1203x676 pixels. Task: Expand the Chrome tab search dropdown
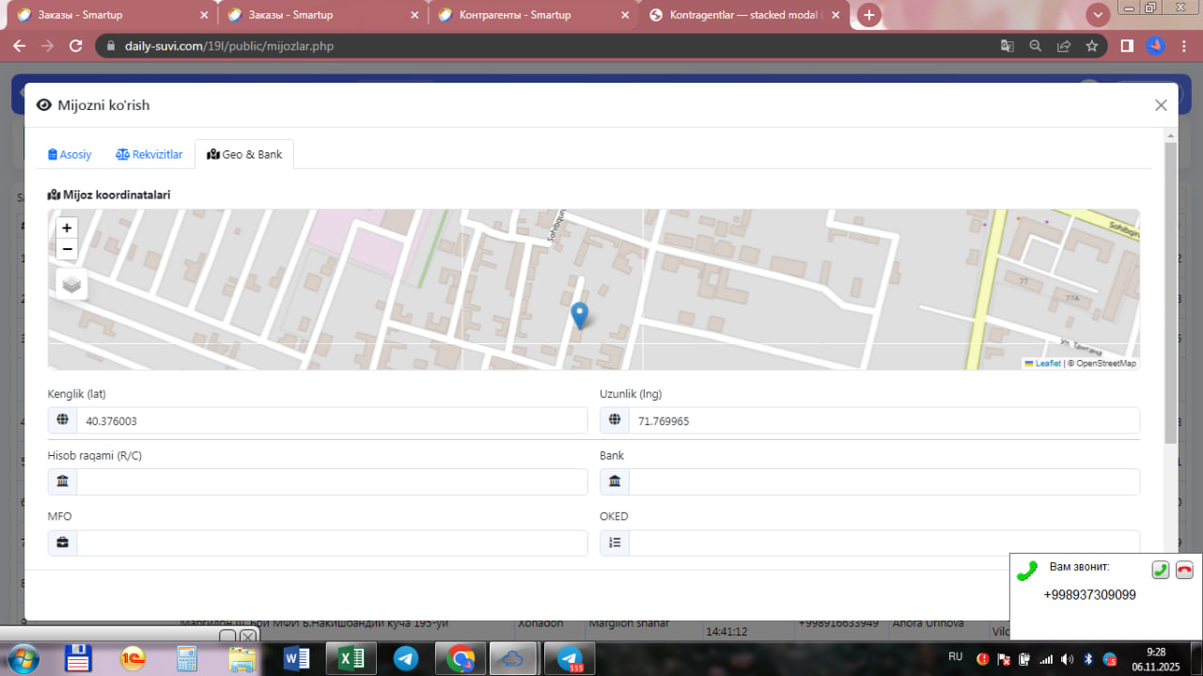point(1098,15)
